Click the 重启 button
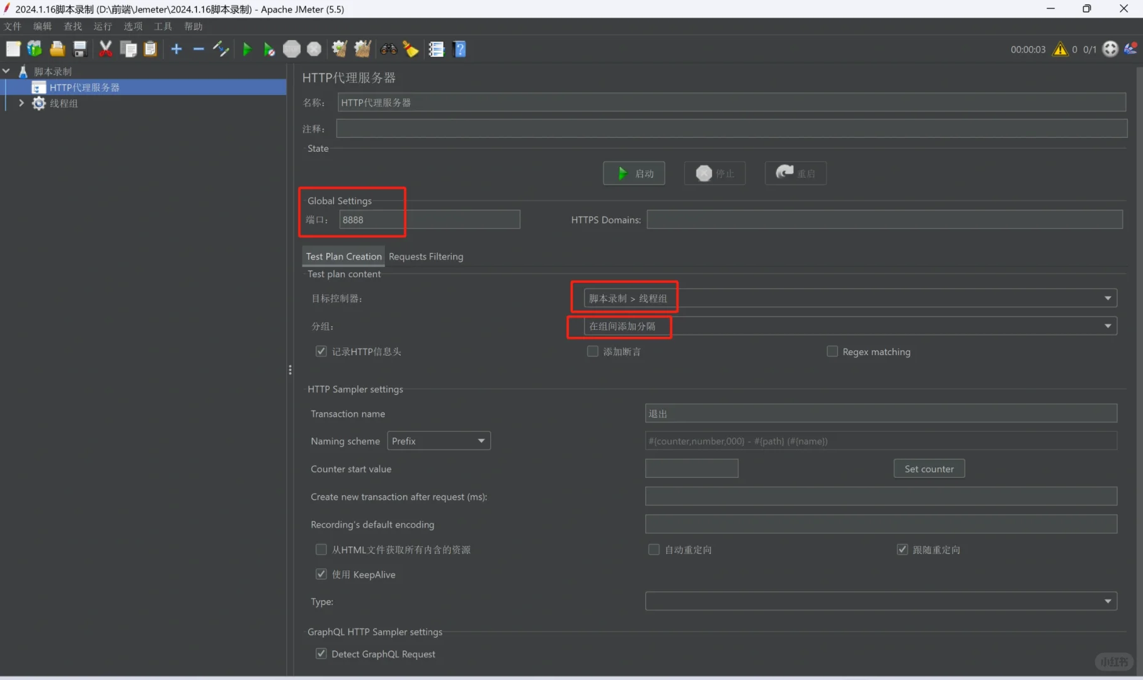Image resolution: width=1143 pixels, height=680 pixels. (795, 173)
